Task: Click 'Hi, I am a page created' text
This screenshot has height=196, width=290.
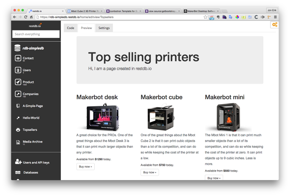Action: pyautogui.click(x=120, y=69)
